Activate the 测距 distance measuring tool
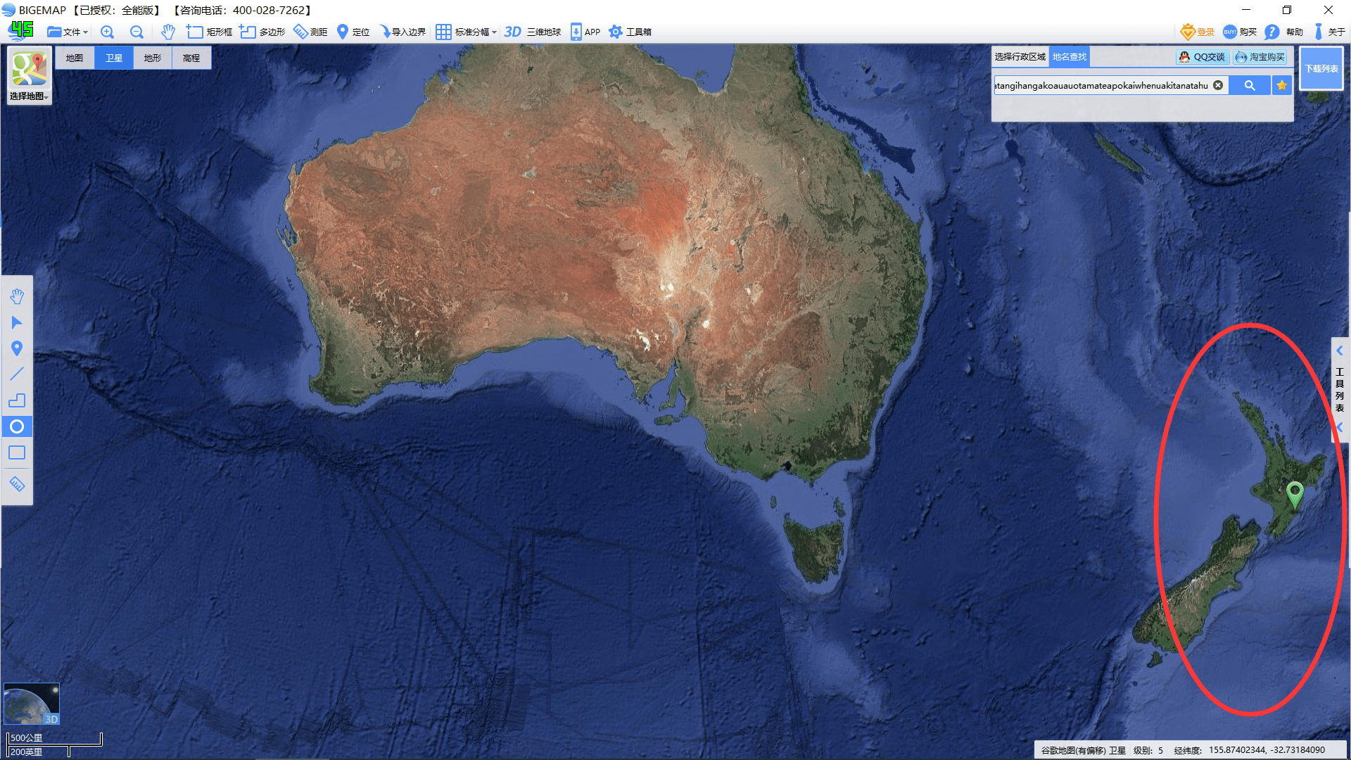The height and width of the screenshot is (760, 1351). 310,32
